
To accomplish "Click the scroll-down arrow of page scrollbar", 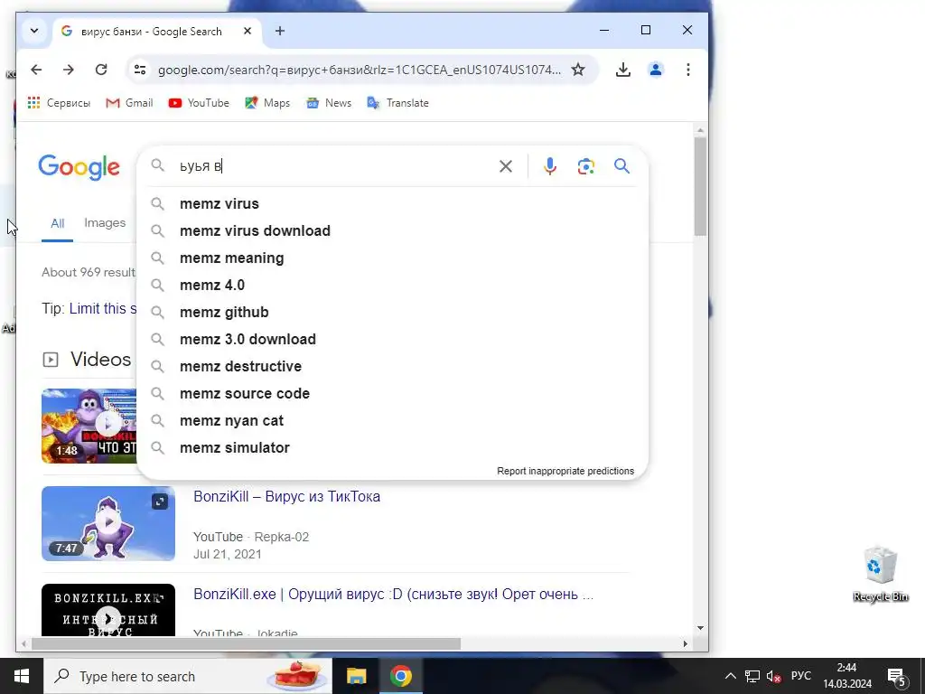I will point(700,628).
